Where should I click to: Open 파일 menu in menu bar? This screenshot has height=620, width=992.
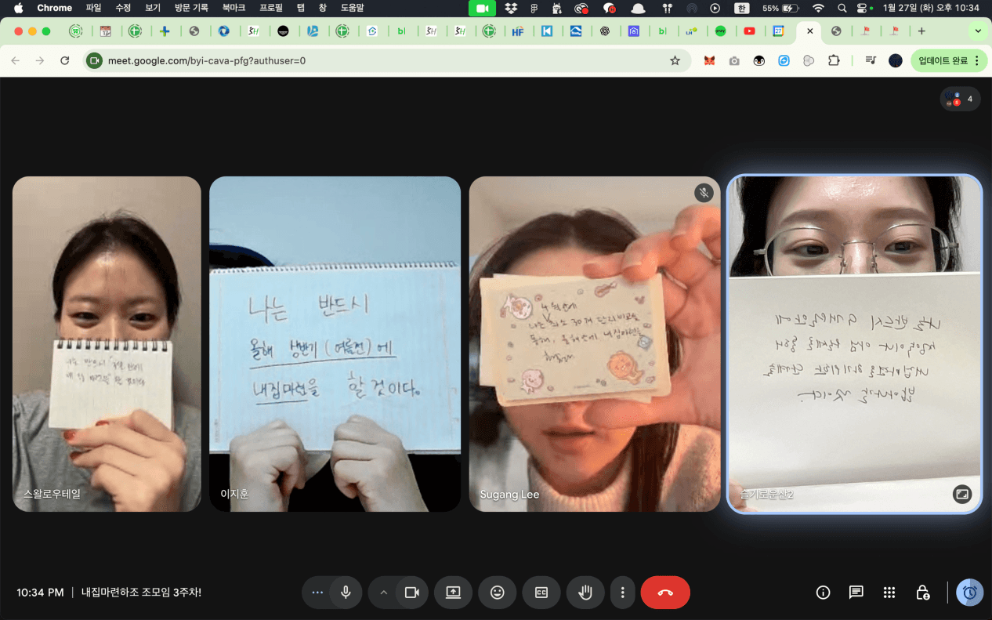pyautogui.click(x=93, y=8)
